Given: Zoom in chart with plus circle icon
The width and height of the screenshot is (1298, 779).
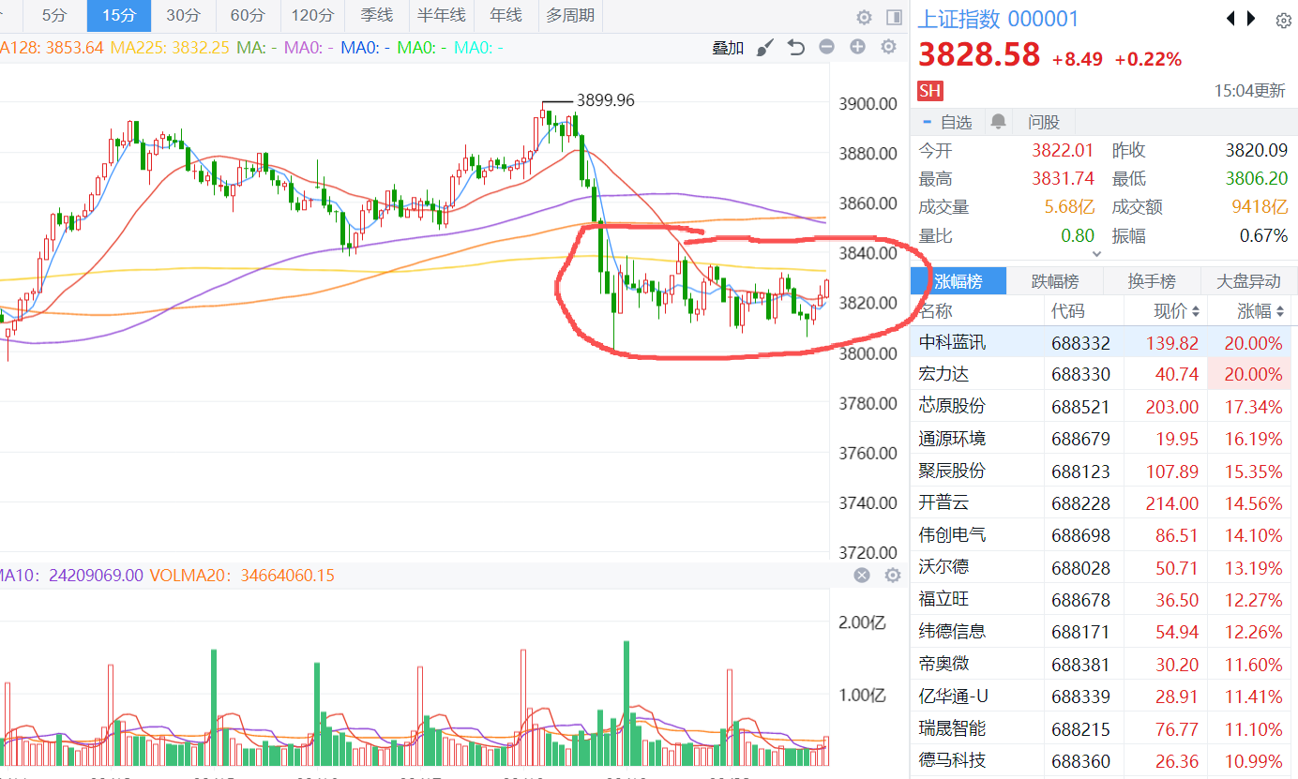Looking at the screenshot, I should click(857, 47).
